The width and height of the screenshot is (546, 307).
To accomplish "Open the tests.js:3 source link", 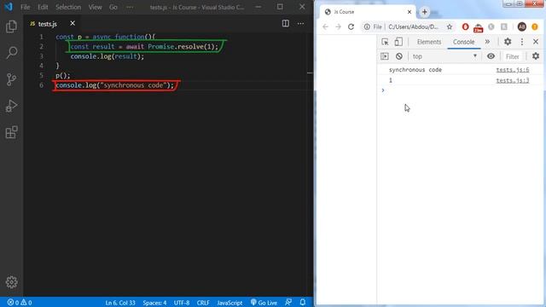I will tap(513, 80).
